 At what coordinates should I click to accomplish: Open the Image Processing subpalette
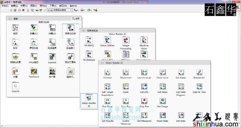pyautogui.click(x=126, y=43)
